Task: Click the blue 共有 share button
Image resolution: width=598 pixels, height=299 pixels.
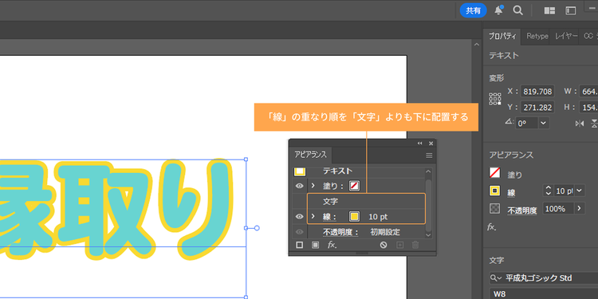Action: click(x=473, y=10)
